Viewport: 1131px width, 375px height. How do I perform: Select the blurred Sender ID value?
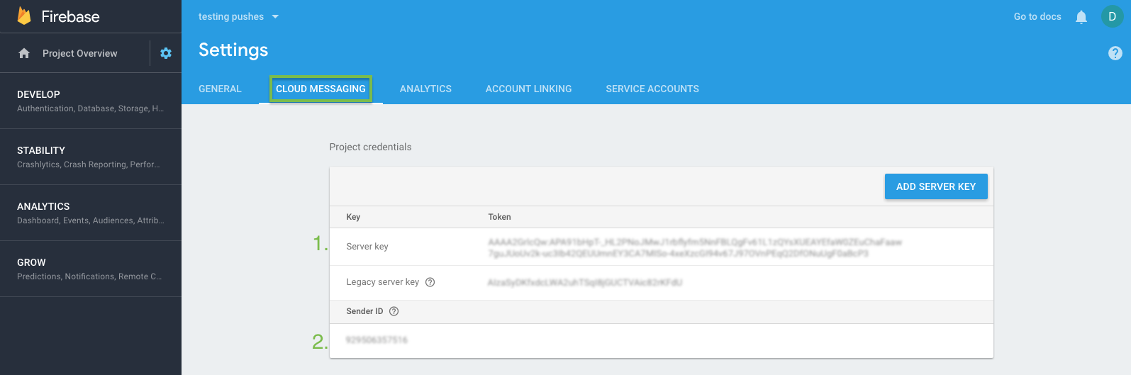pyautogui.click(x=377, y=340)
